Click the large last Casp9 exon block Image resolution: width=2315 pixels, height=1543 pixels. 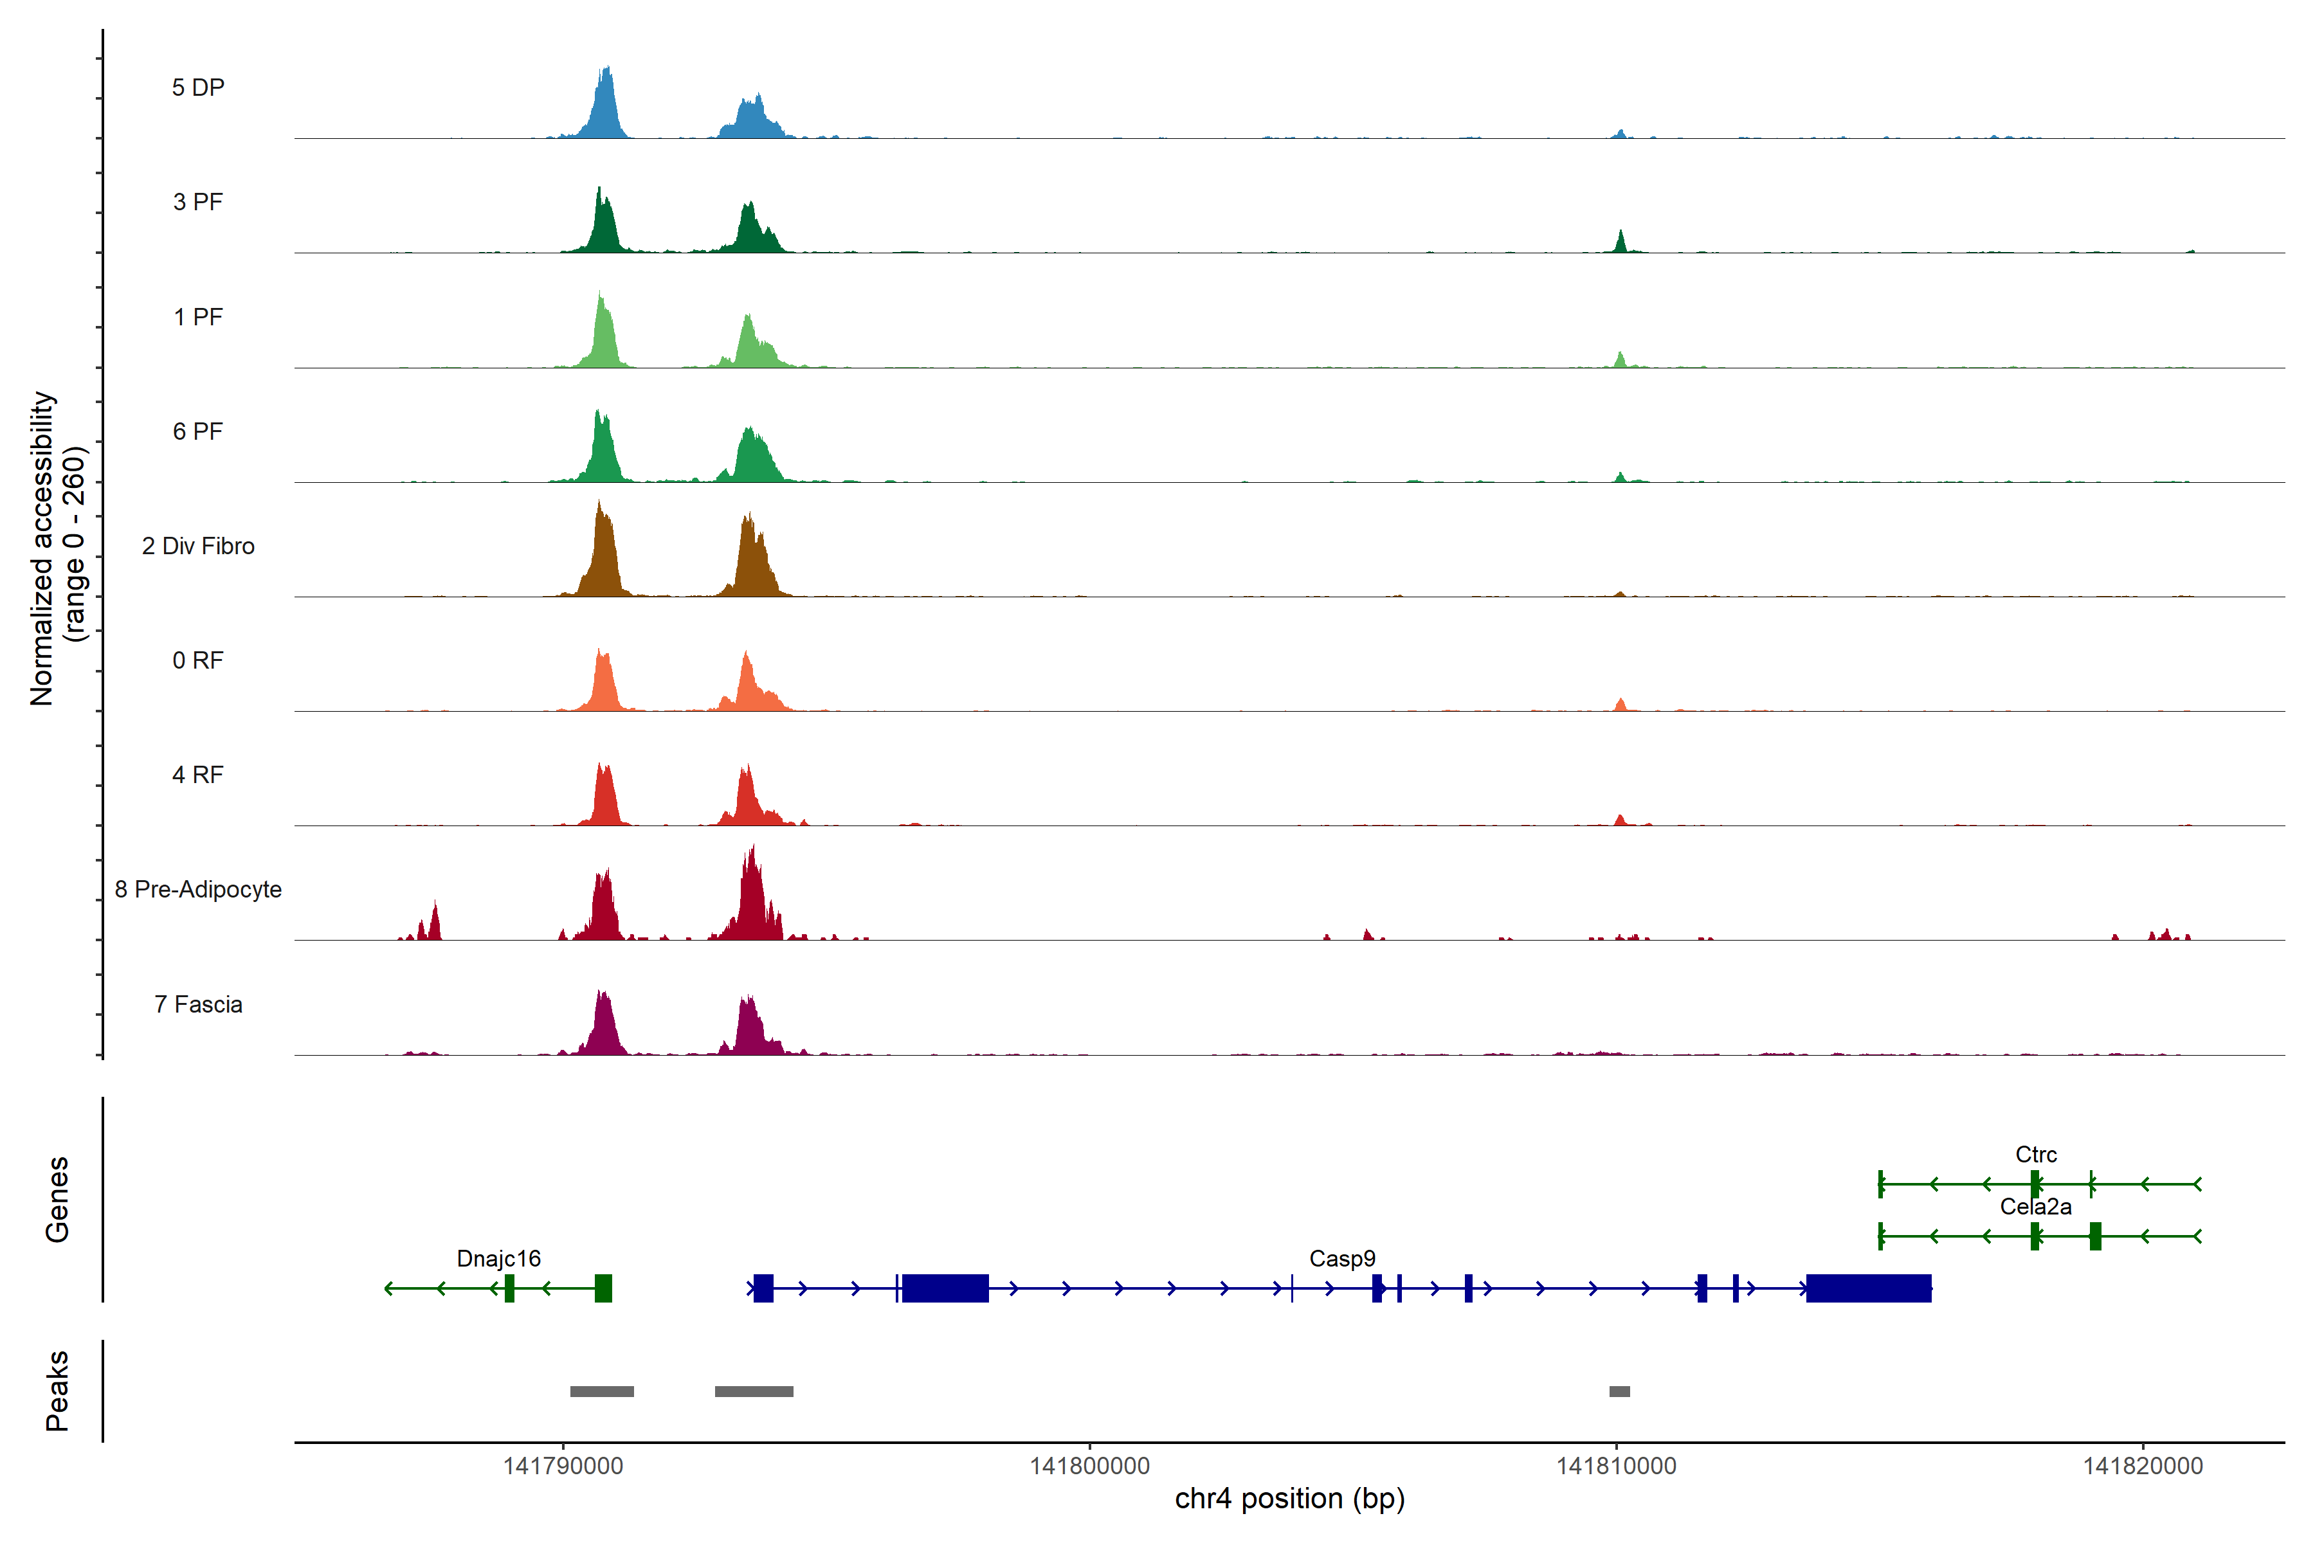pos(1868,1288)
